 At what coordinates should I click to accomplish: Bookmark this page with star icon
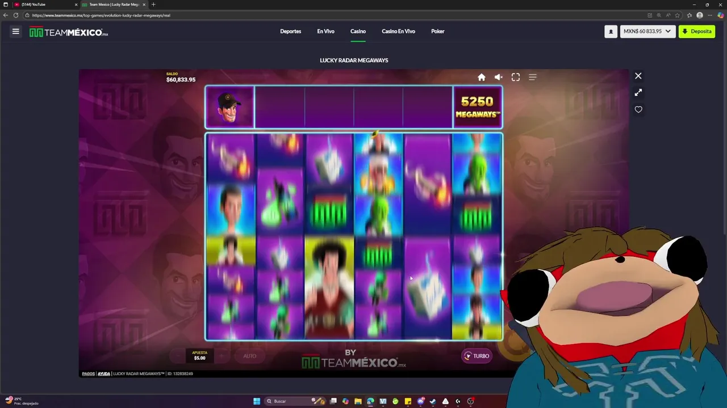(678, 15)
